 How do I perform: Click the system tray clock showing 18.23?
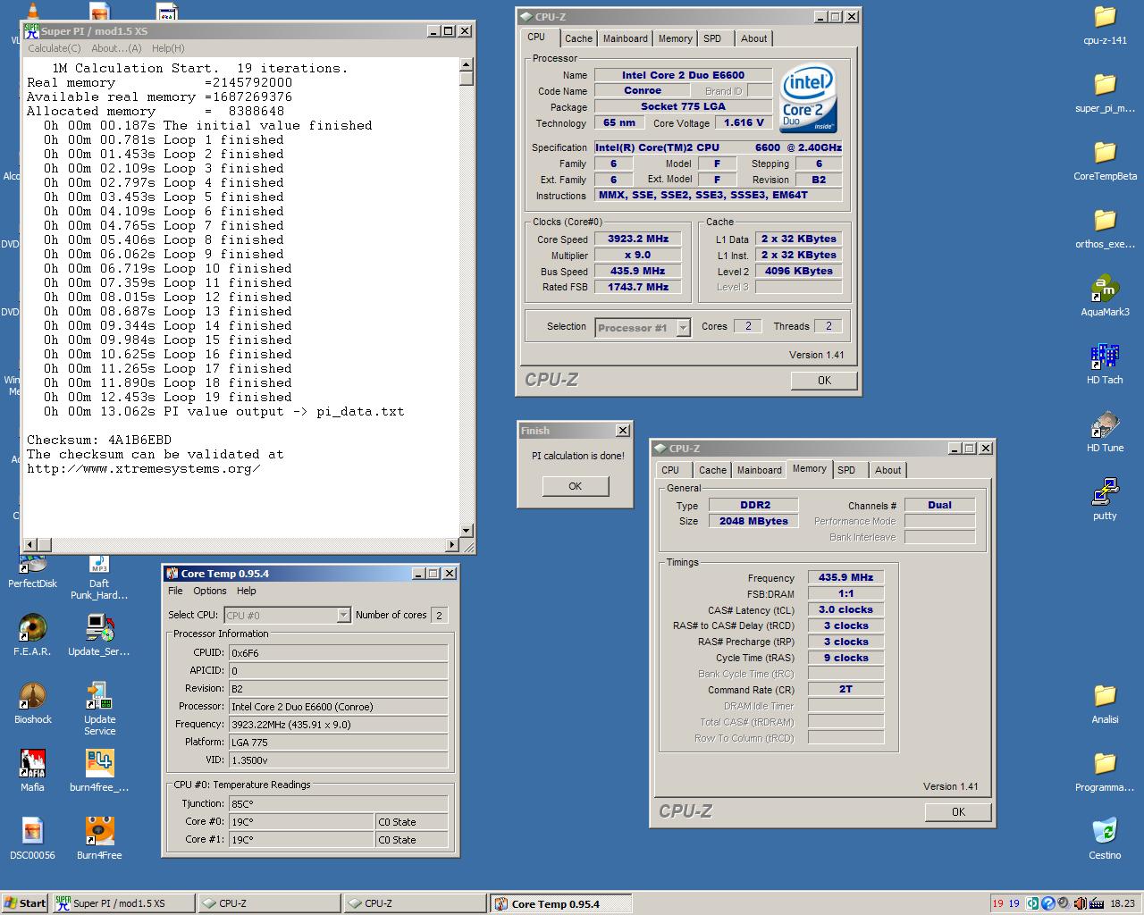1122,903
